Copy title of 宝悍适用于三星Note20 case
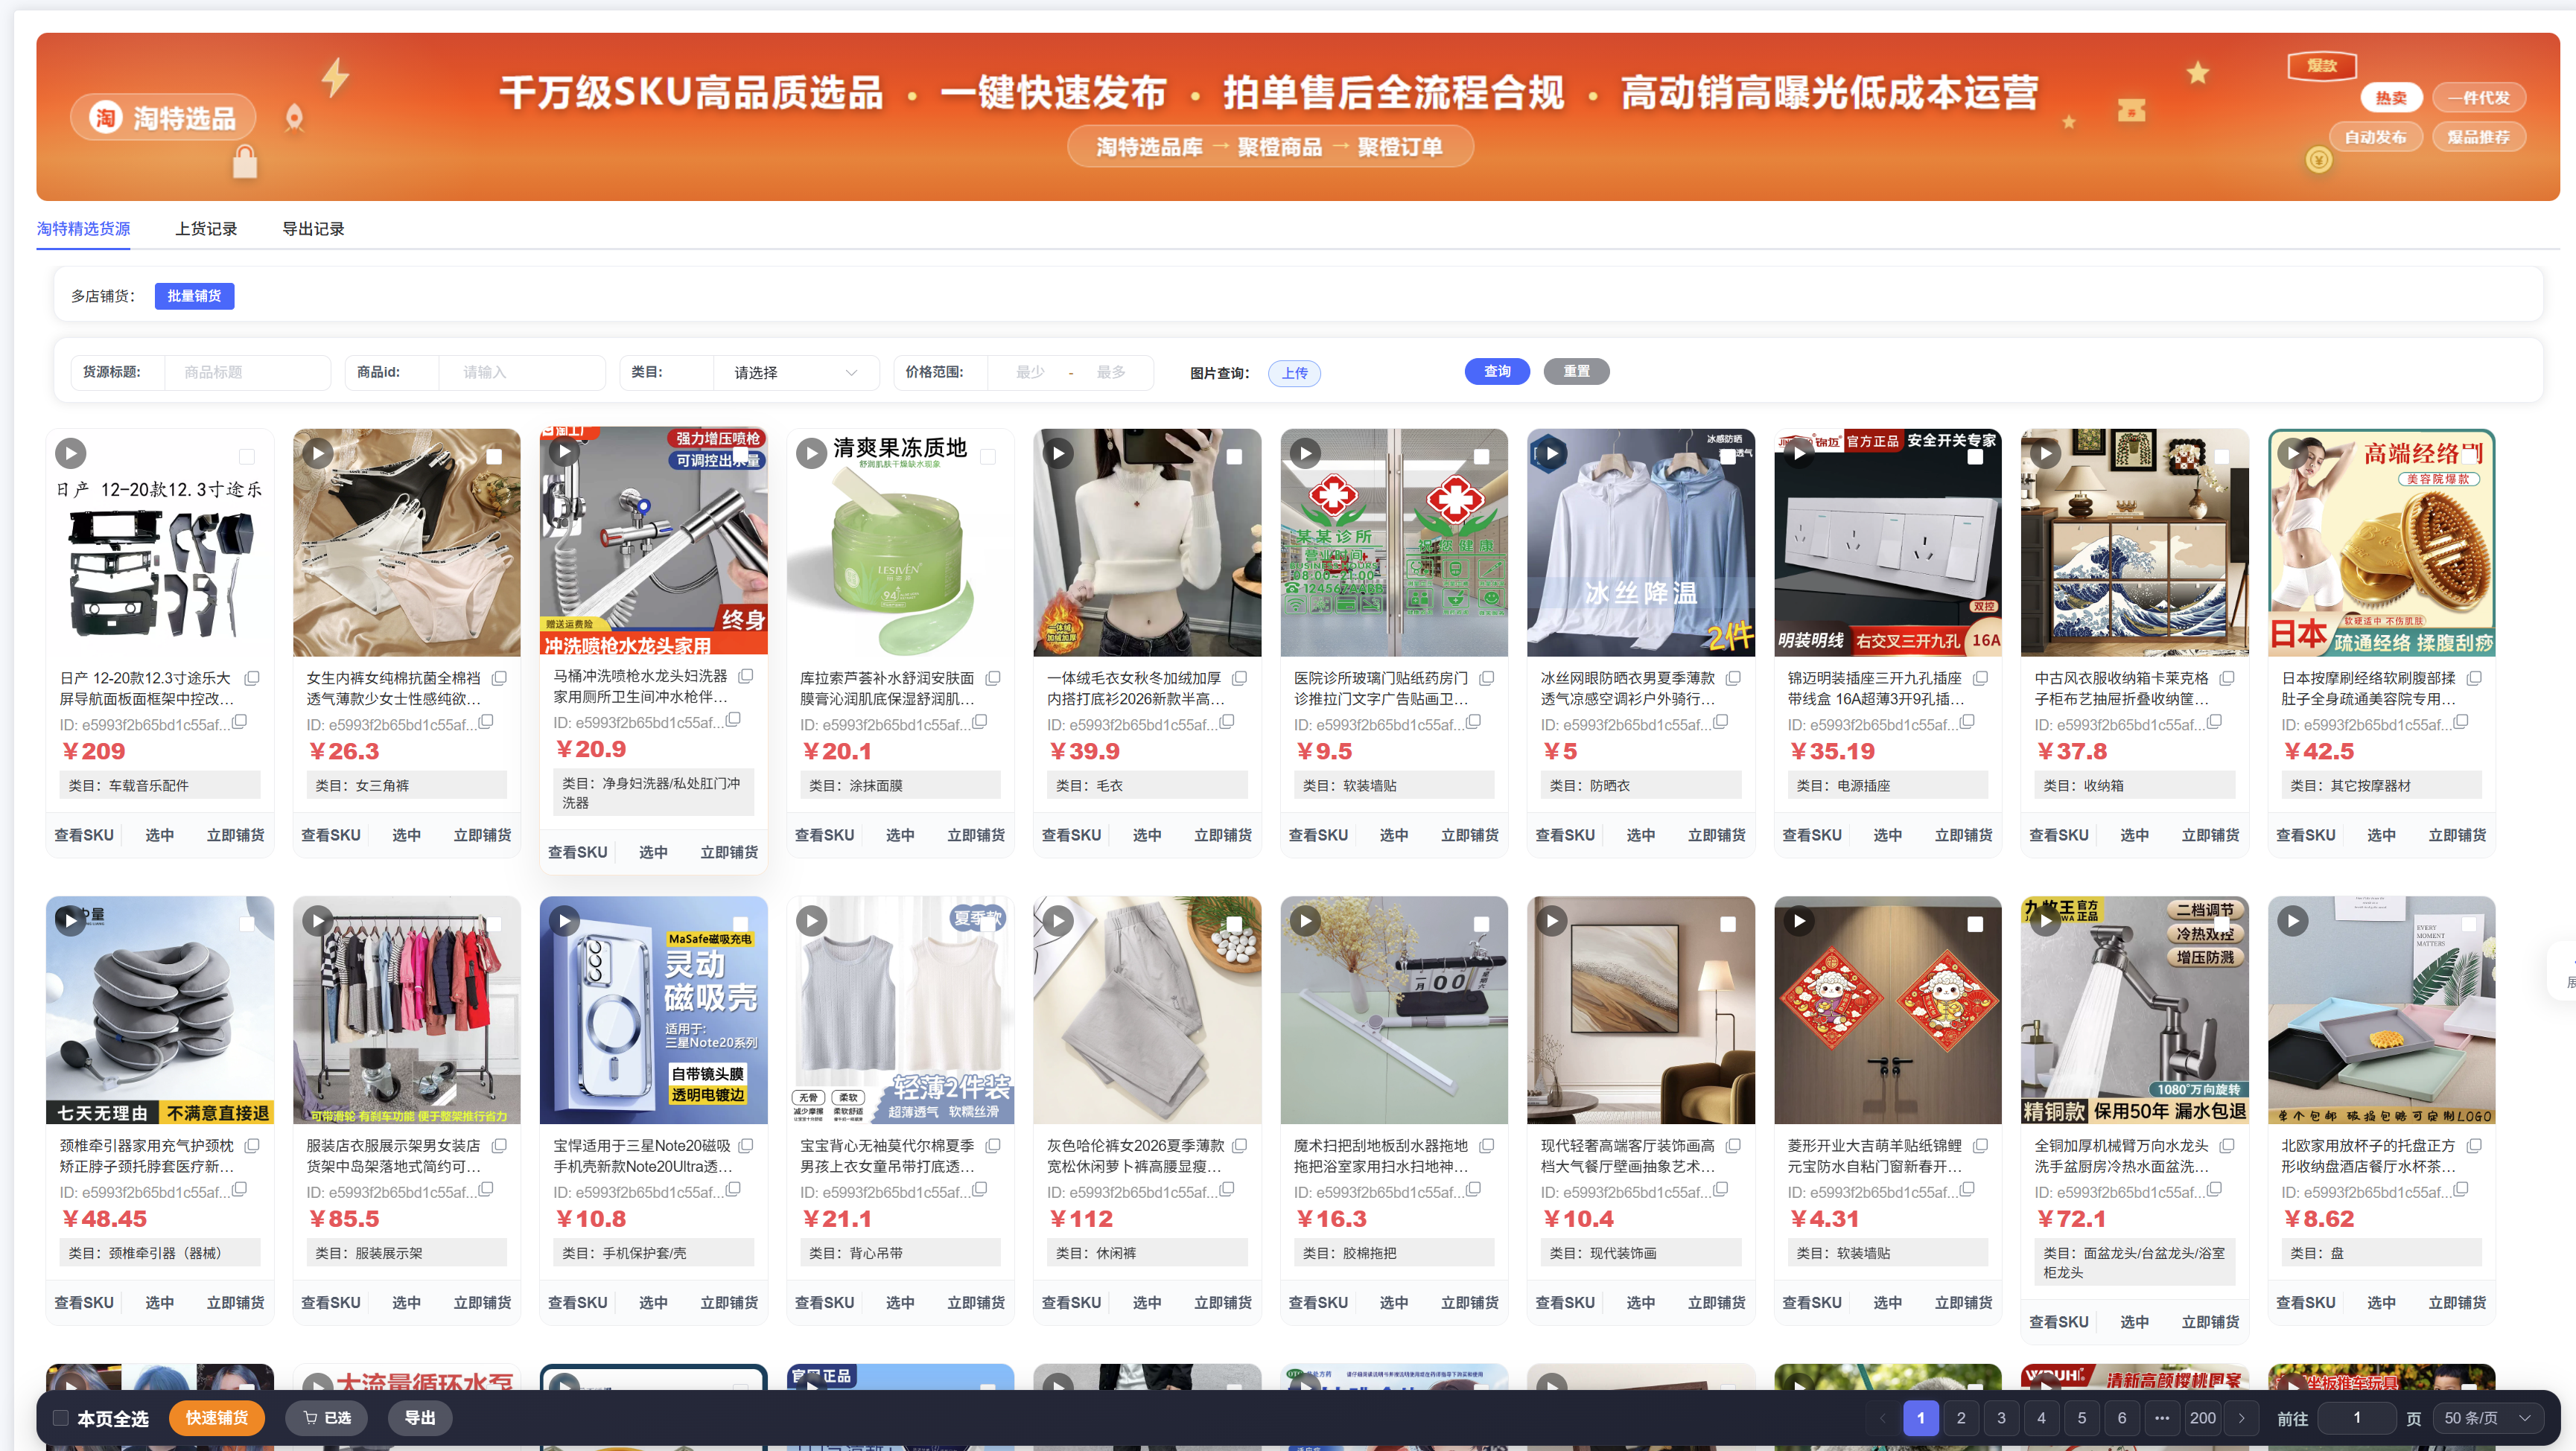The width and height of the screenshot is (2576, 1451). pos(746,1146)
